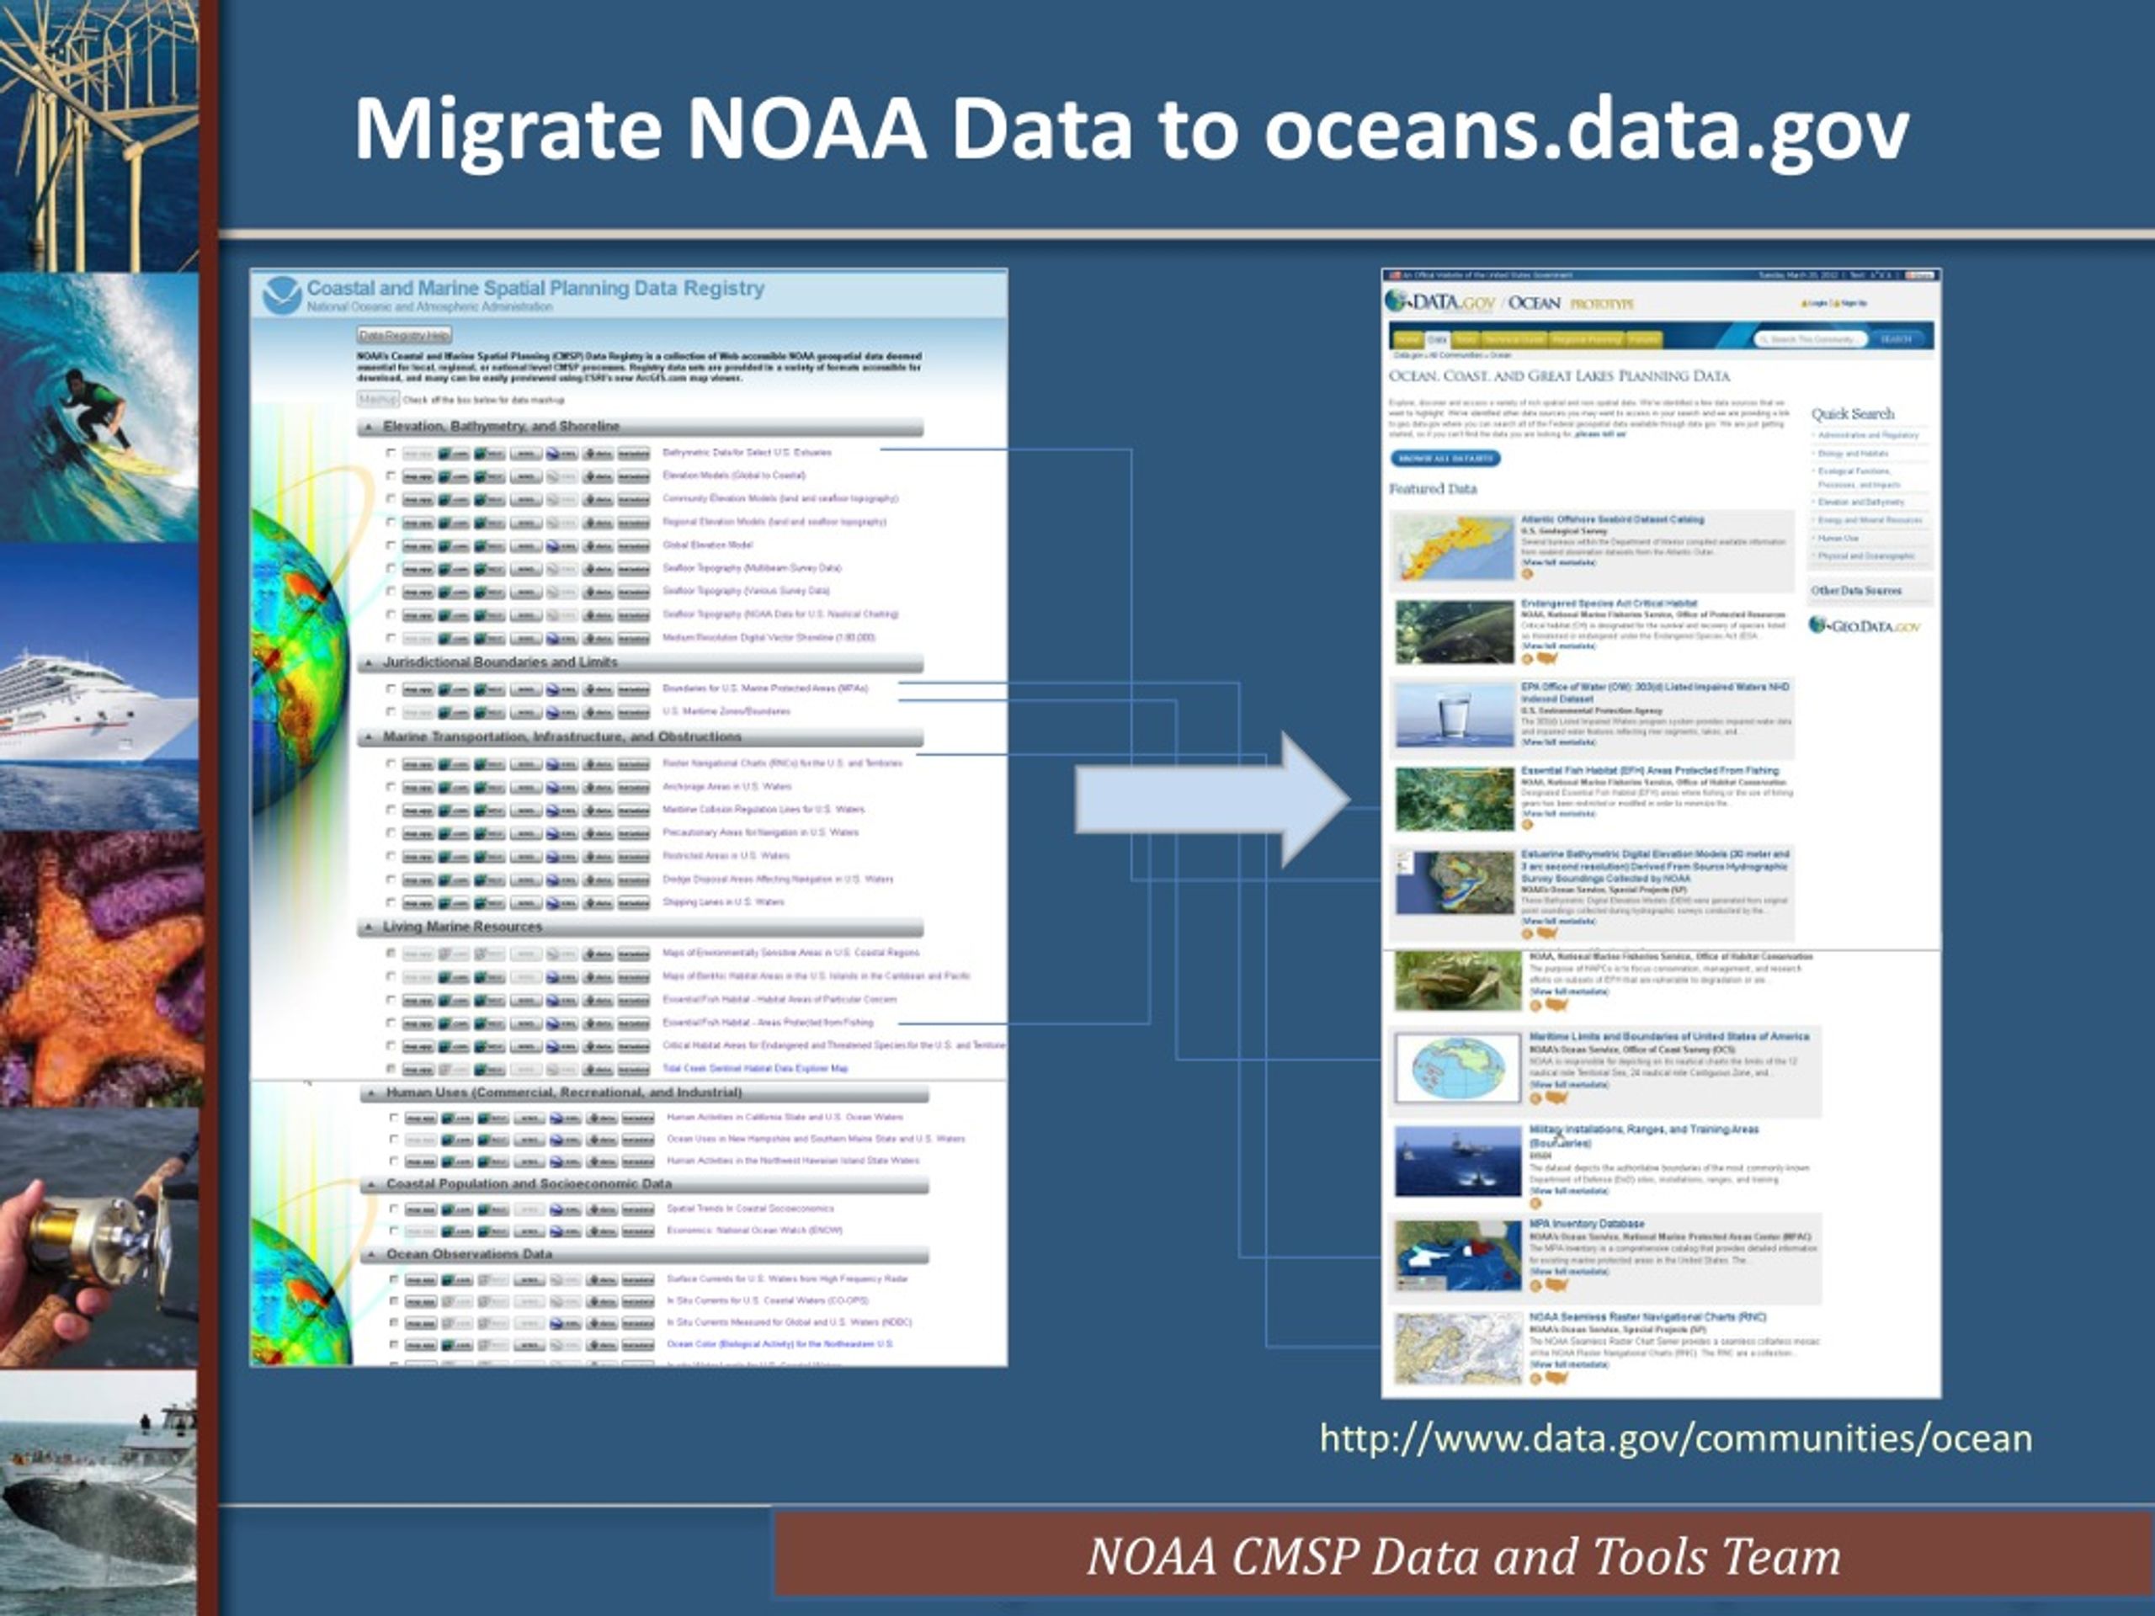Check the box for Bathymetric Data for Select U.S. Estuaries
This screenshot has height=1616, width=2155.
391,453
